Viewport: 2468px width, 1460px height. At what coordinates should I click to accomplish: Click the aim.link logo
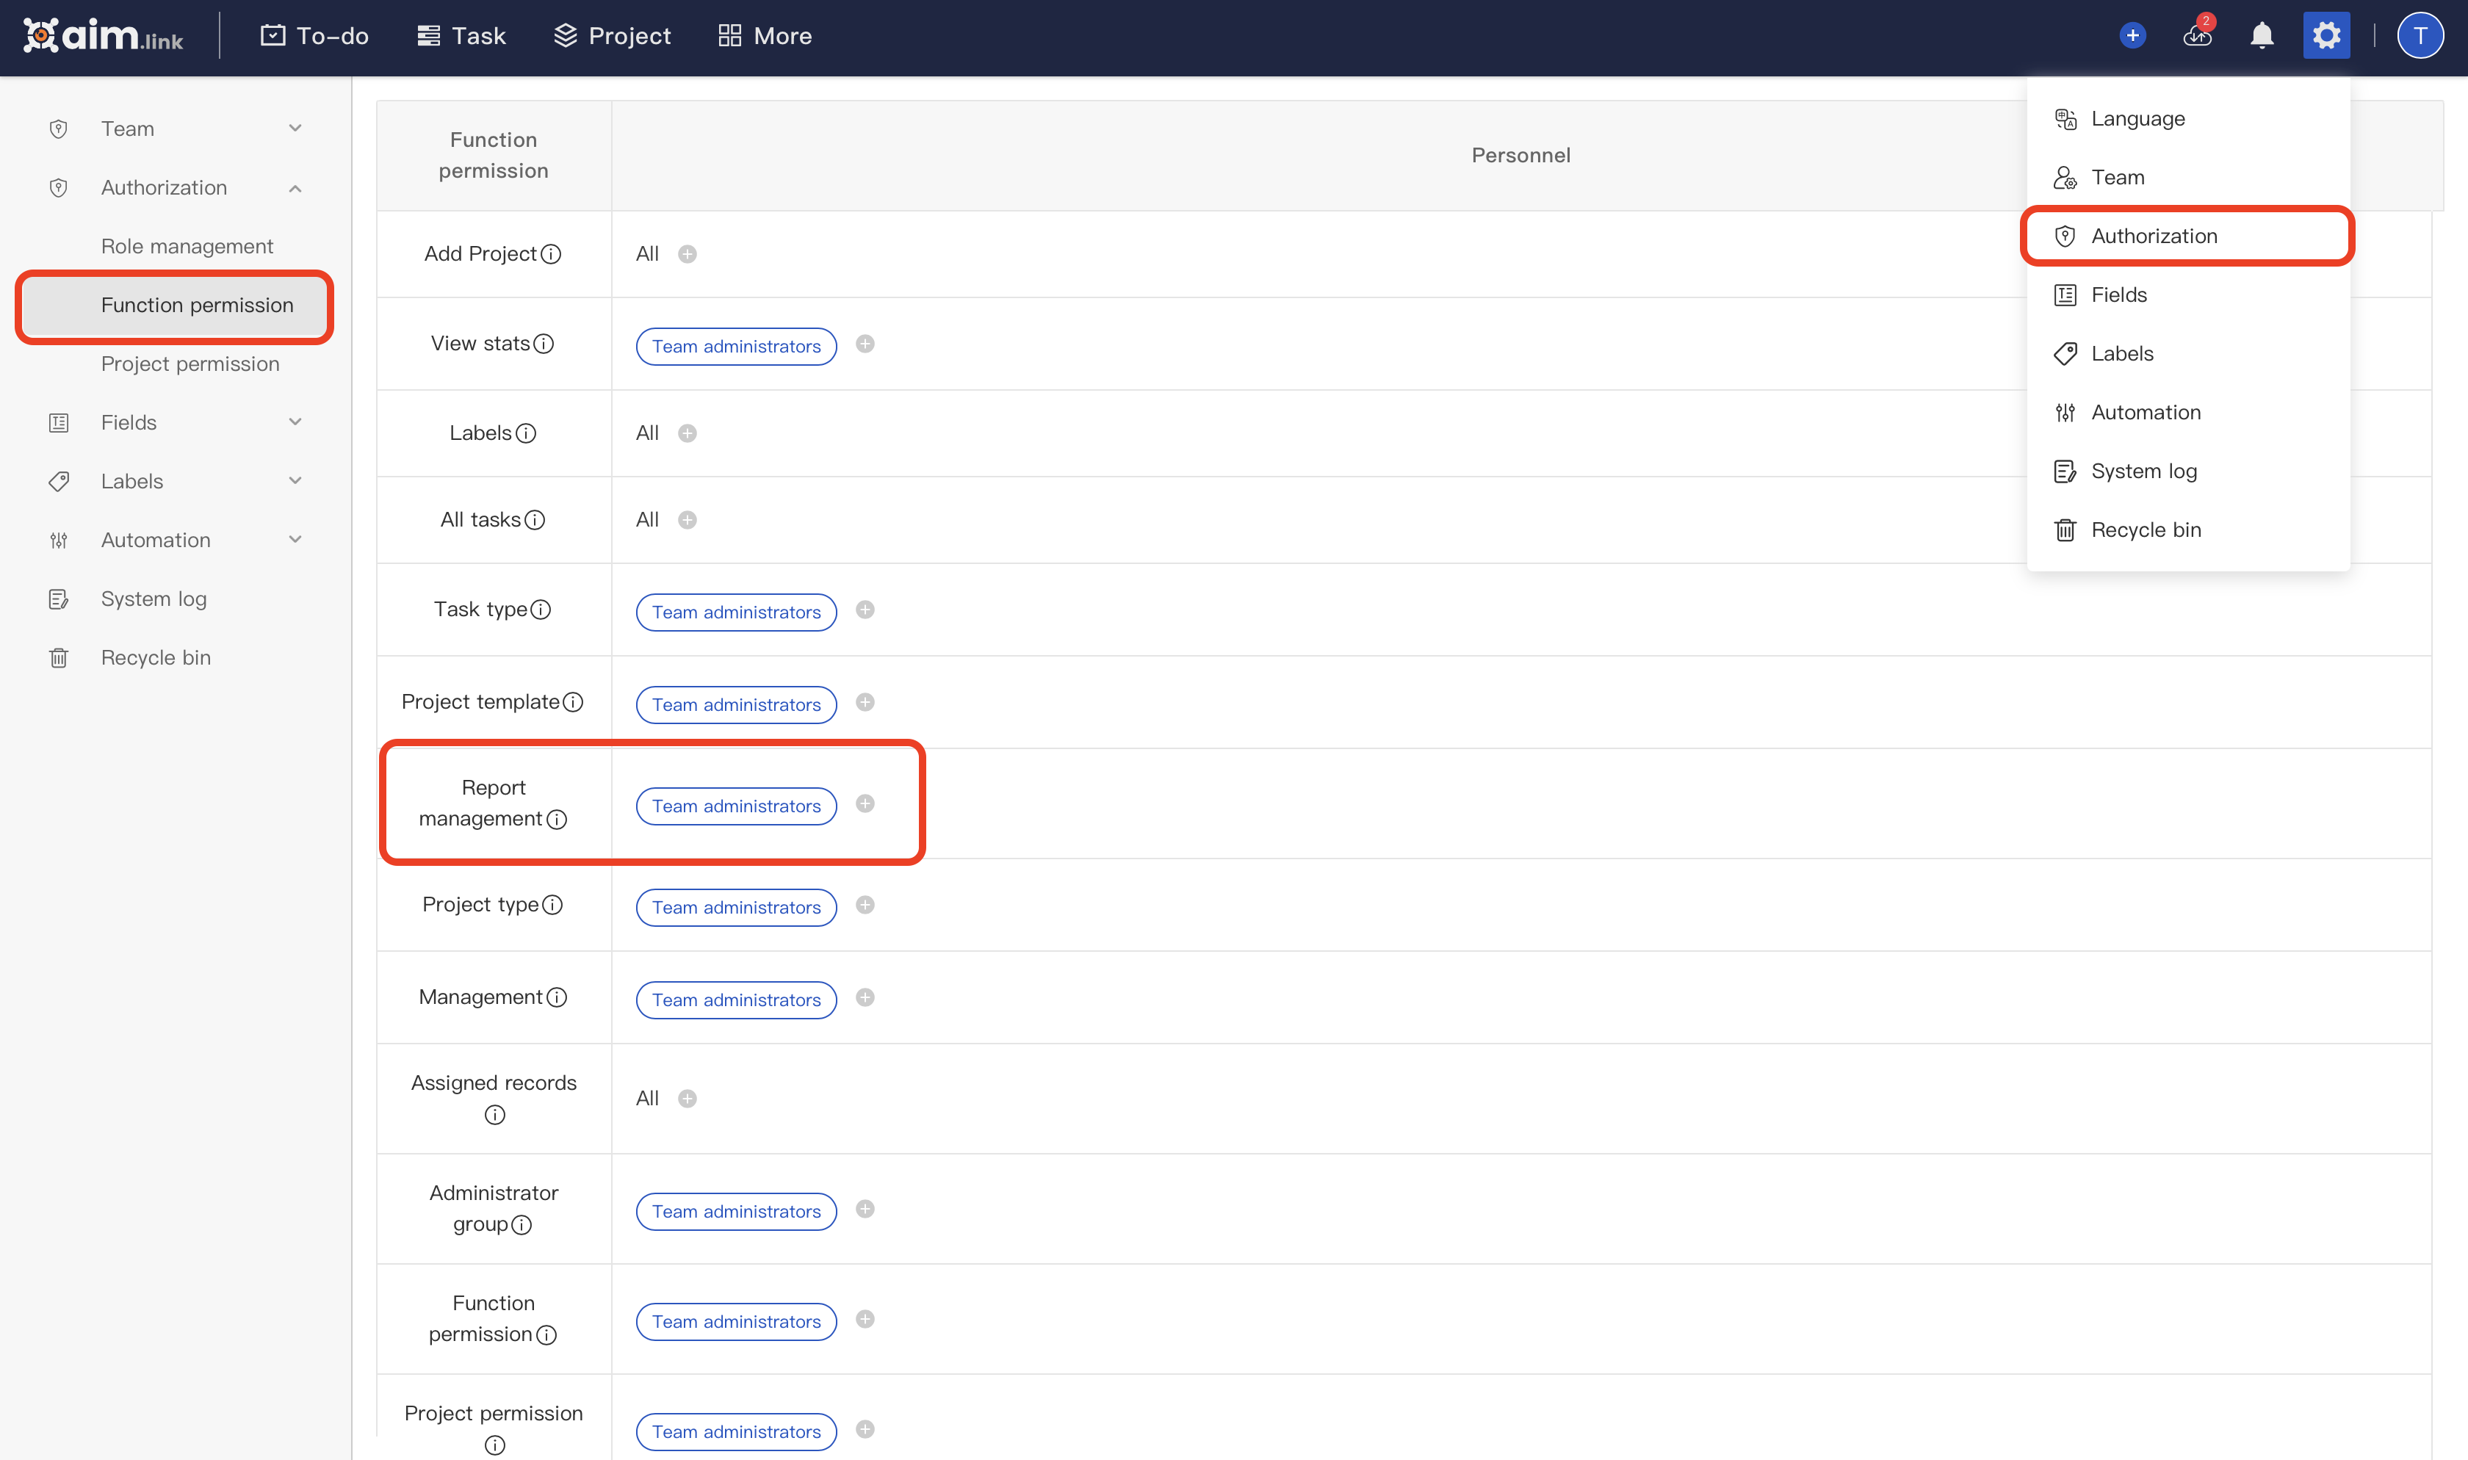pyautogui.click(x=104, y=37)
